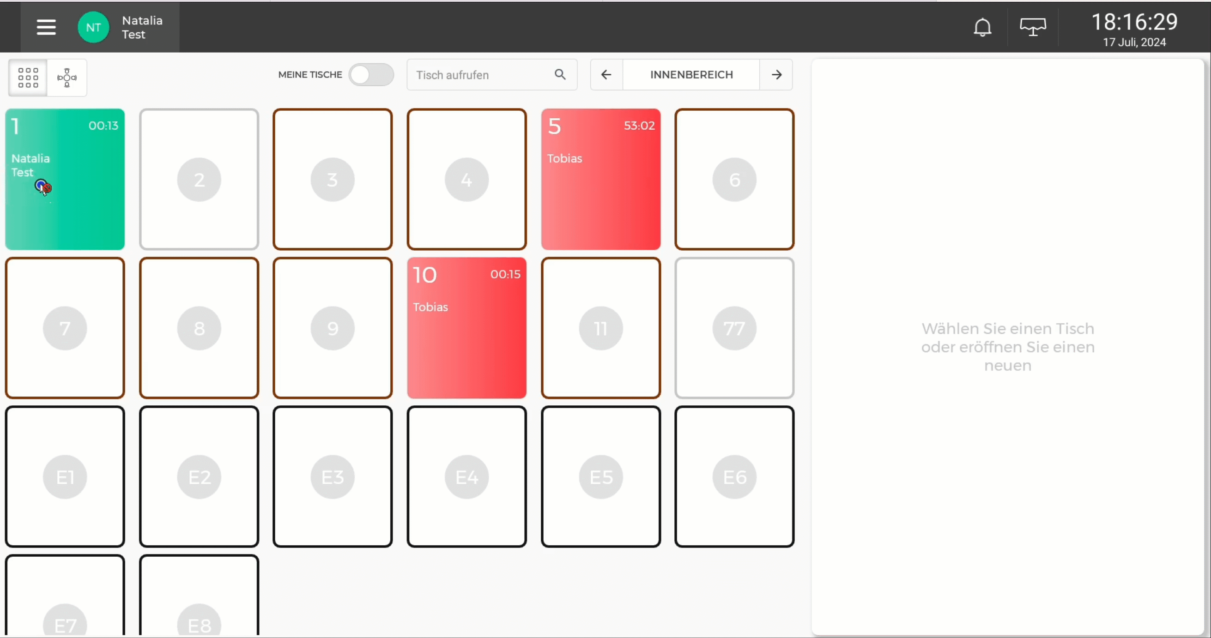Click the search icon in Tisch aufrufen
The width and height of the screenshot is (1211, 638).
pyautogui.click(x=561, y=74)
